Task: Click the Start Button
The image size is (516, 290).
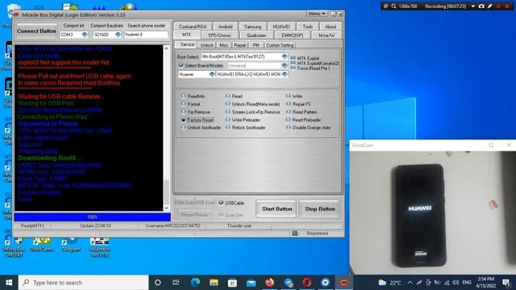Action: click(277, 209)
